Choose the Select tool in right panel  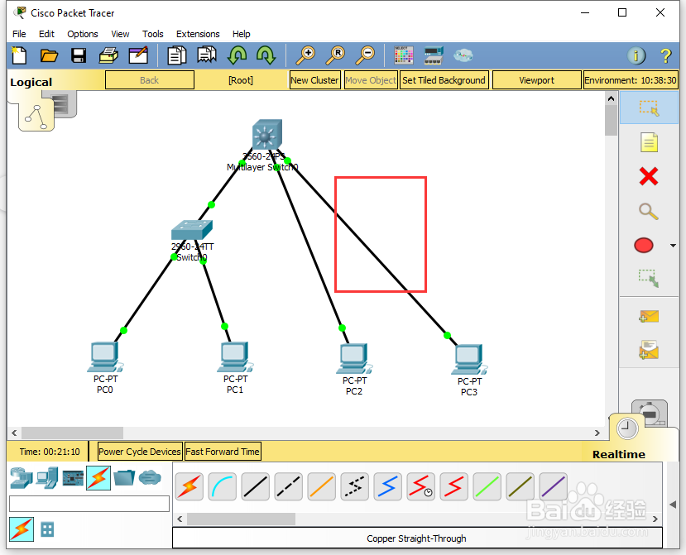(x=649, y=108)
